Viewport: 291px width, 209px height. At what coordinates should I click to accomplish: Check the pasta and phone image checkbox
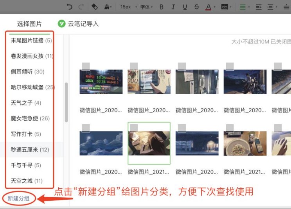(x=230, y=128)
